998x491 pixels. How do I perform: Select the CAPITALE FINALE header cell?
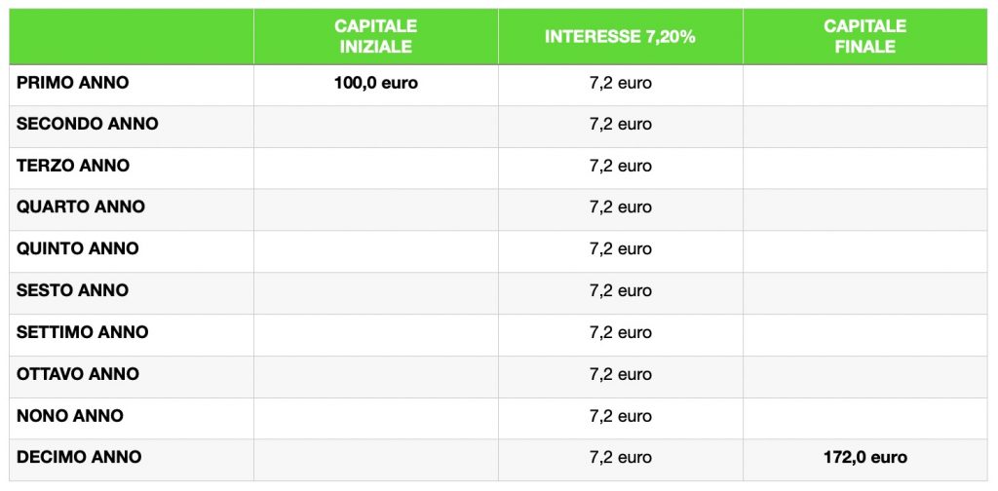pyautogui.click(x=865, y=36)
